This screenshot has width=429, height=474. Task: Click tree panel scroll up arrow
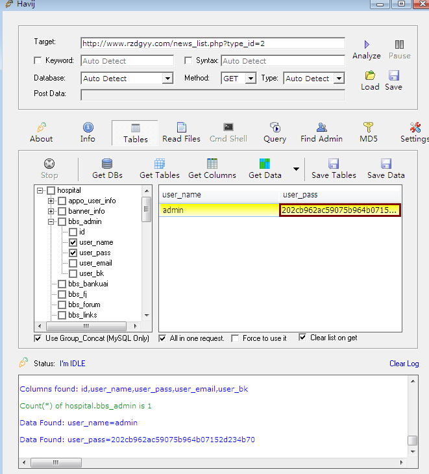tap(147, 191)
